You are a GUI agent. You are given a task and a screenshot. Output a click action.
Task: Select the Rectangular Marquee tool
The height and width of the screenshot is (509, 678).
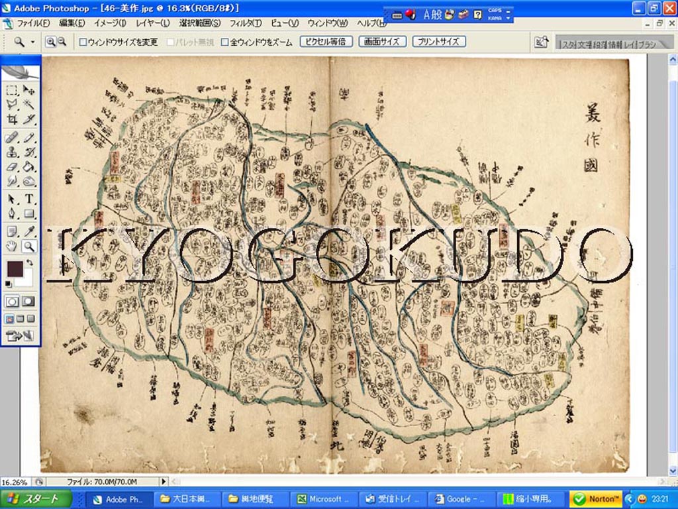(x=12, y=90)
